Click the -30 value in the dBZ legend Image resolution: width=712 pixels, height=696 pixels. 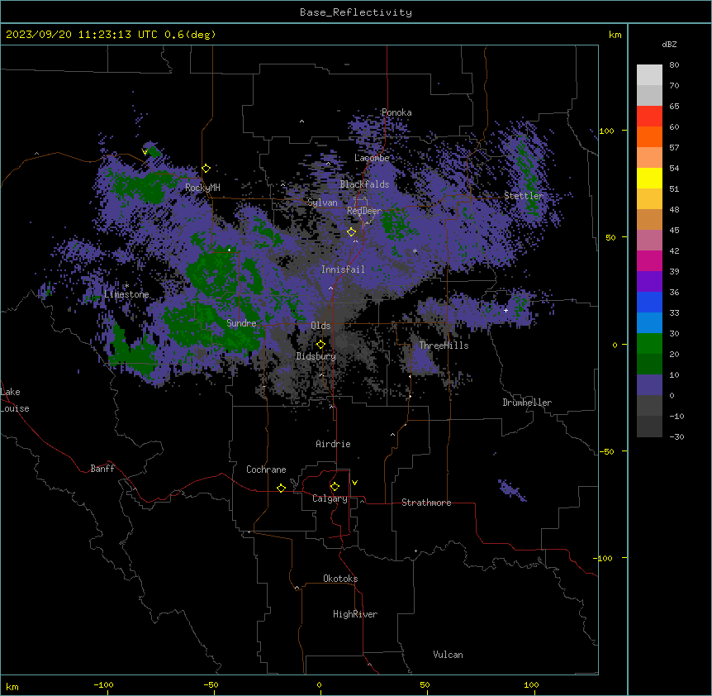[x=676, y=436]
